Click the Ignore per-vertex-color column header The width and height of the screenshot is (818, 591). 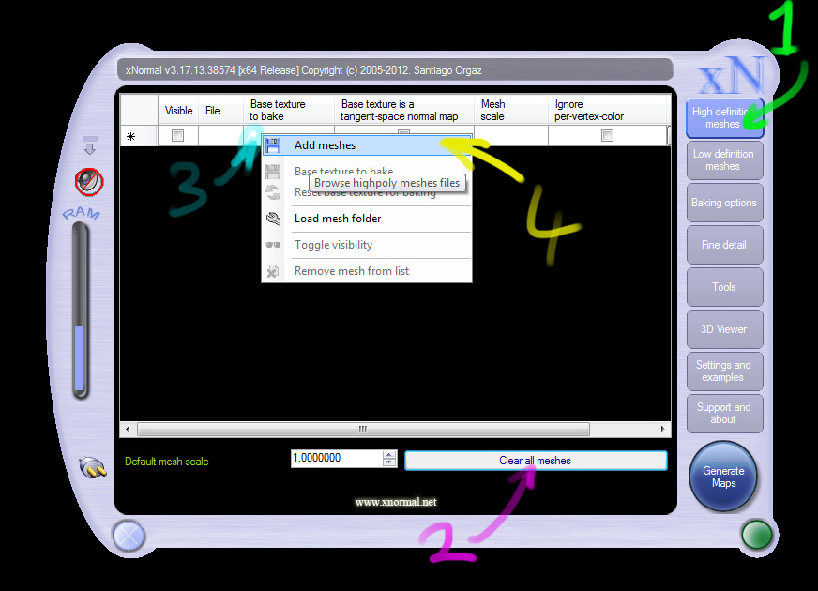608,110
